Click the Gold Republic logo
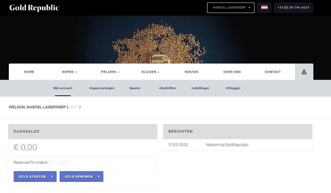This screenshot has width=331, height=193. pyautogui.click(x=34, y=8)
